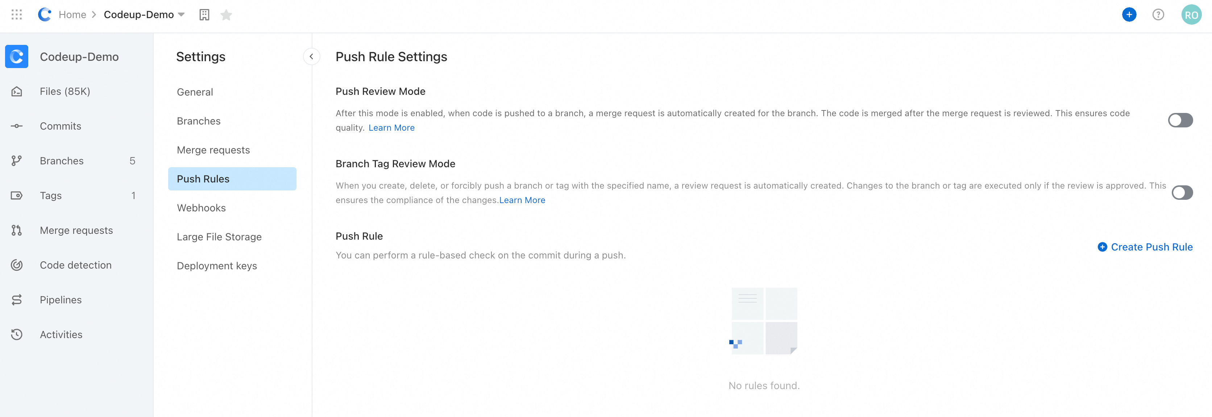The image size is (1212, 417).
Task: Open the help question mark icon
Action: click(x=1158, y=14)
